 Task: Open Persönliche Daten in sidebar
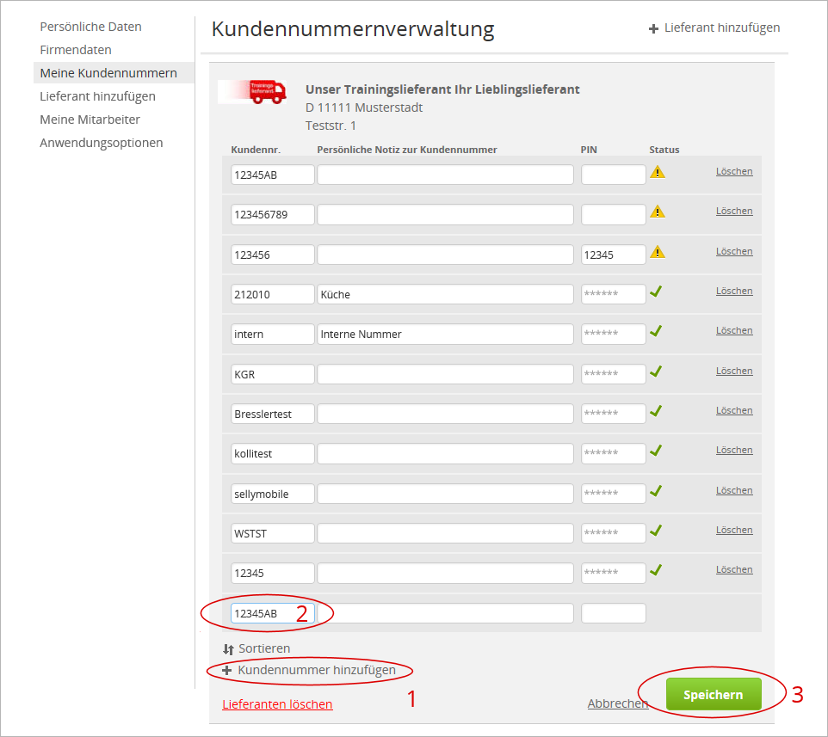[x=91, y=27]
